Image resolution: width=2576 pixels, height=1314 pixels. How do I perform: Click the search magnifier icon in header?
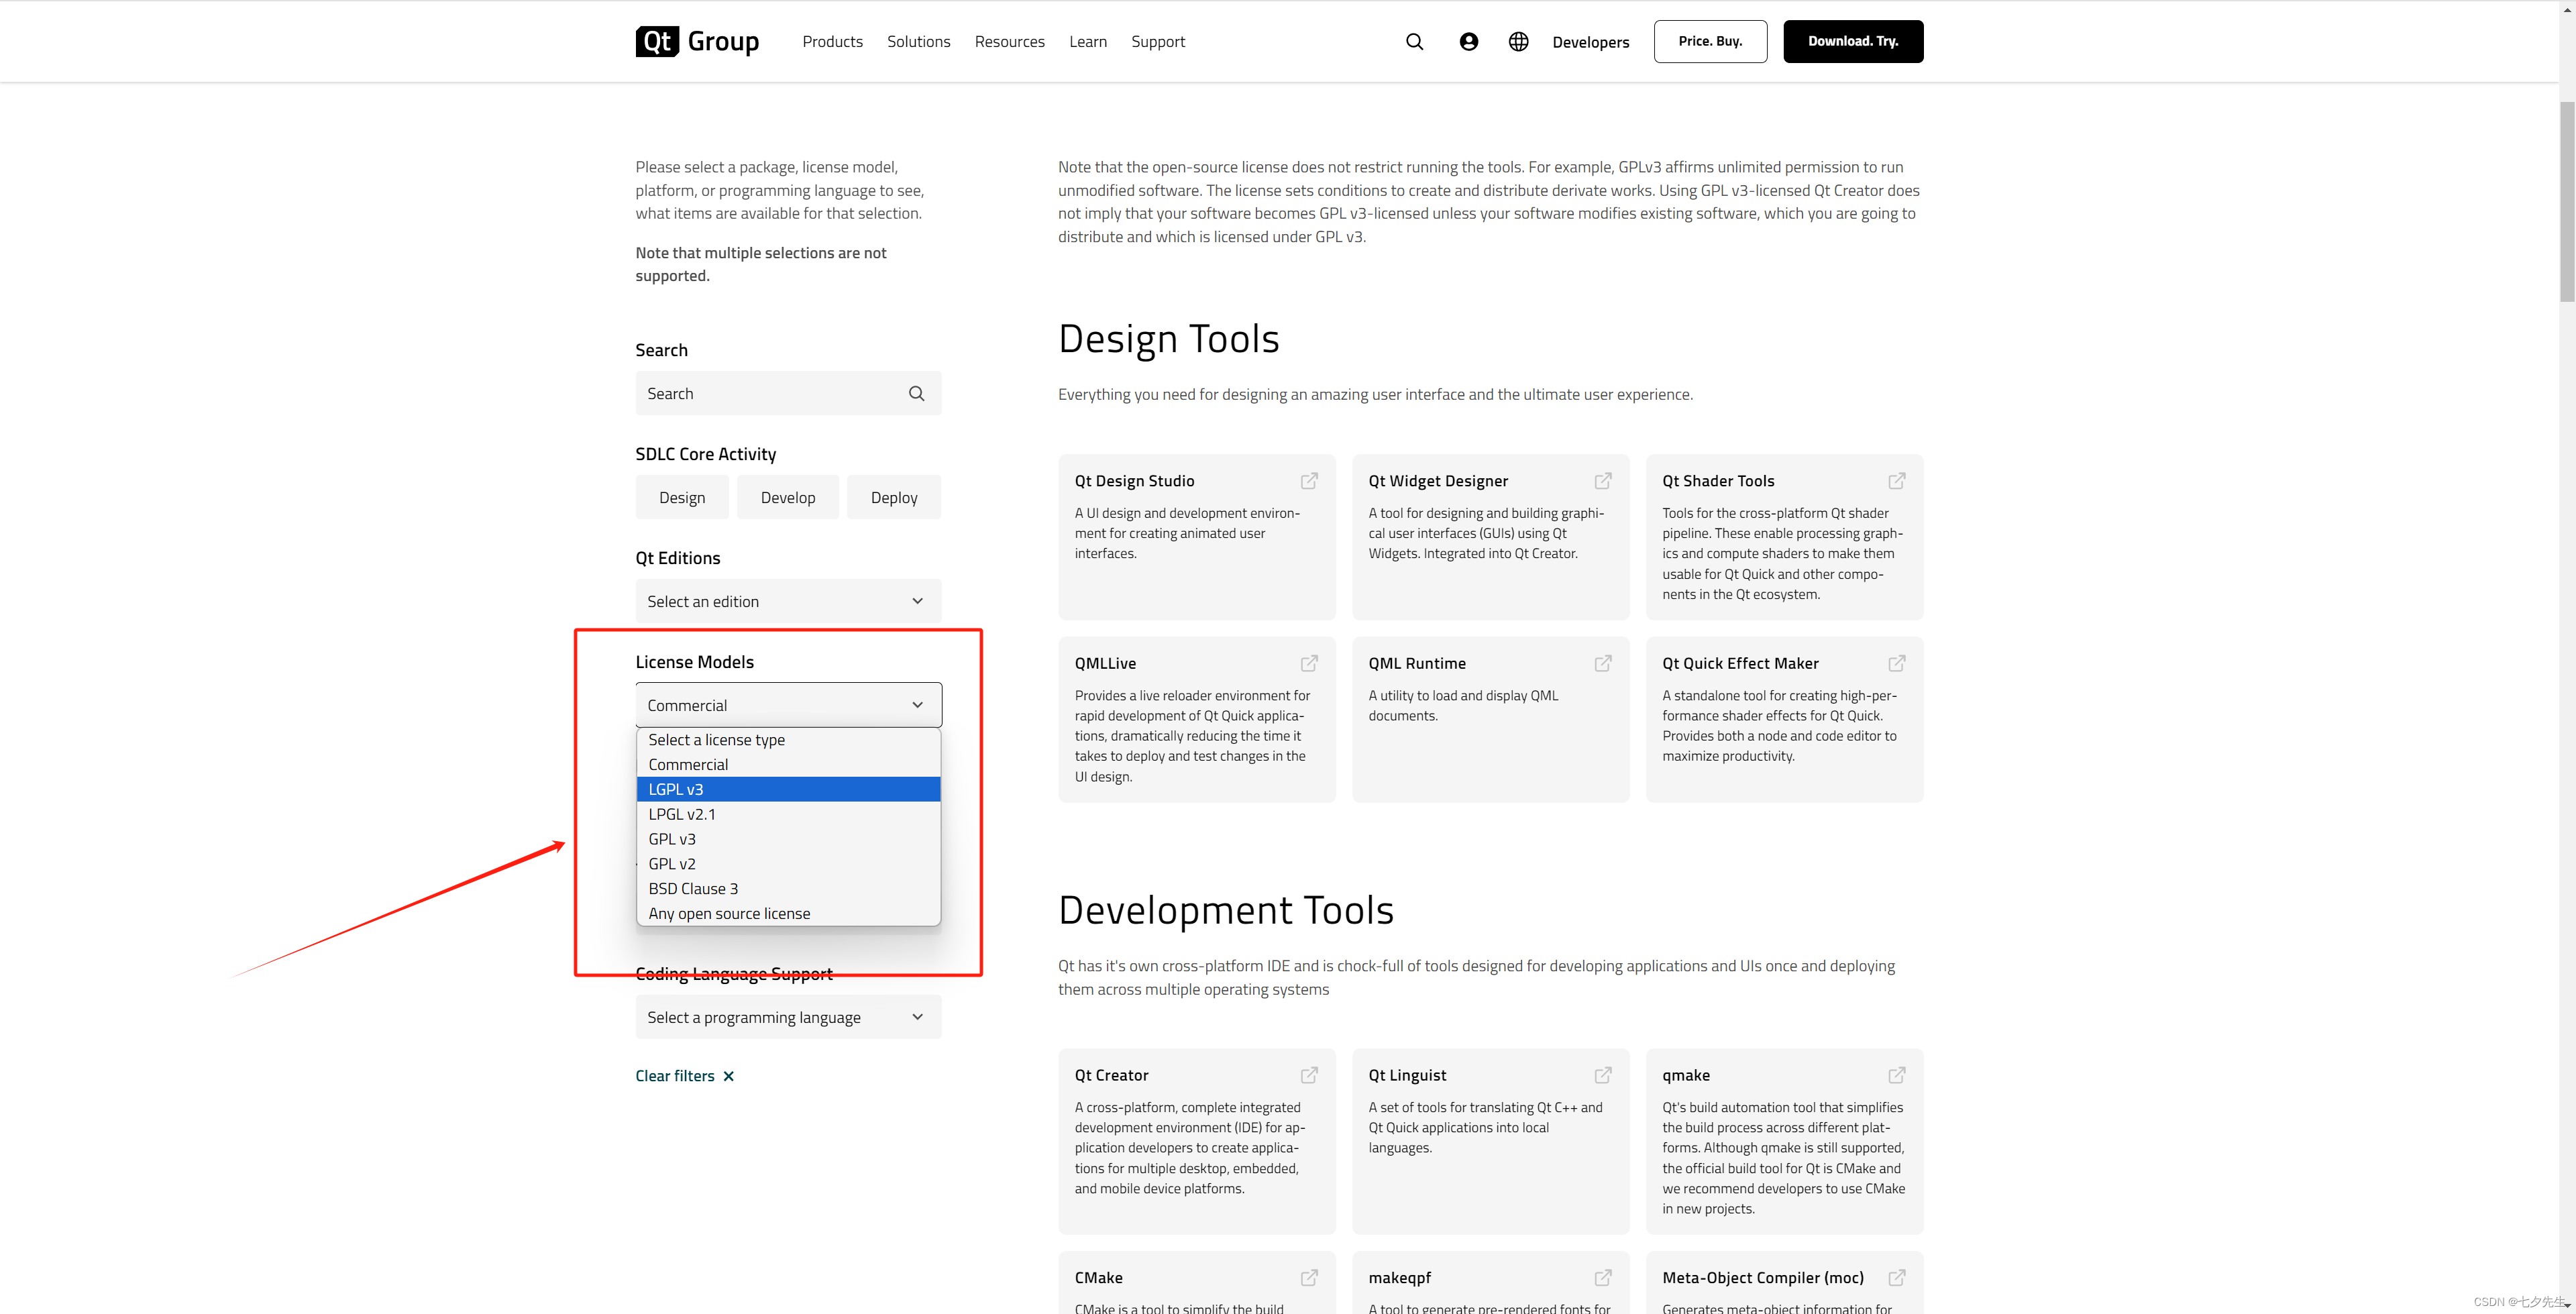(1414, 42)
